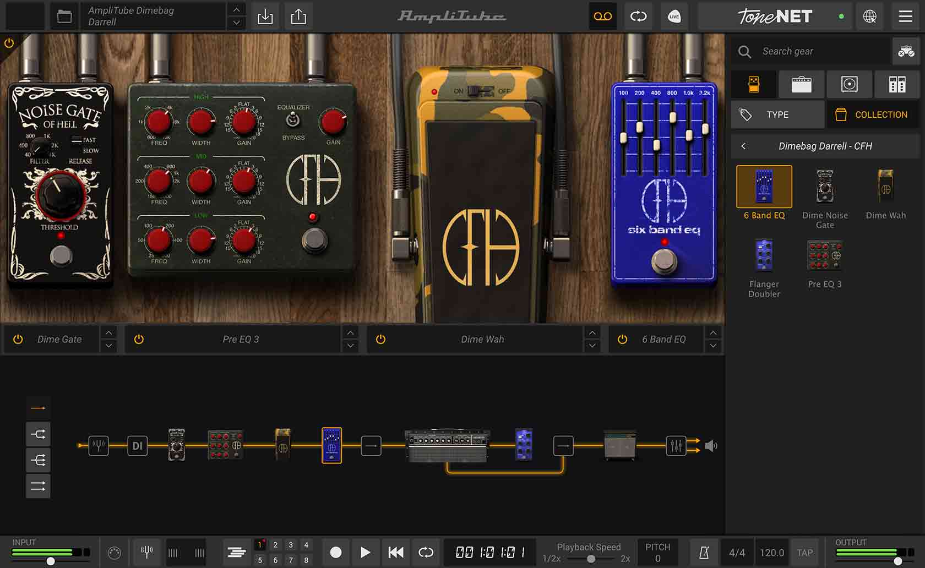
Task: Dime Gate model down arrow
Action: pyautogui.click(x=108, y=346)
